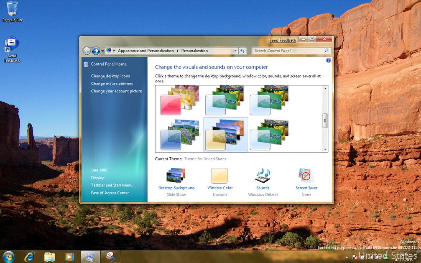
Task: Open recent pages dropdown beside Forward button
Action: [x=102, y=51]
